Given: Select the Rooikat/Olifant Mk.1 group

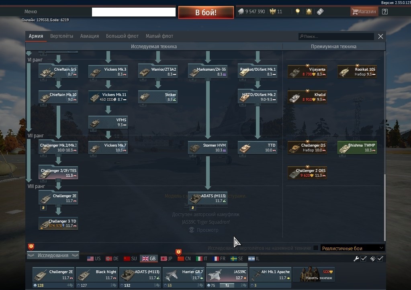Looking at the screenshot, I should point(258,71).
